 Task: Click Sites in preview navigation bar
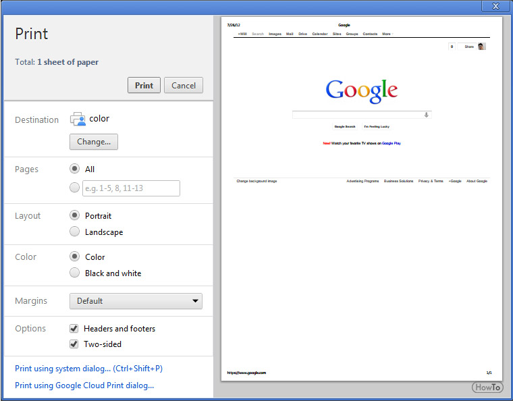pyautogui.click(x=337, y=34)
